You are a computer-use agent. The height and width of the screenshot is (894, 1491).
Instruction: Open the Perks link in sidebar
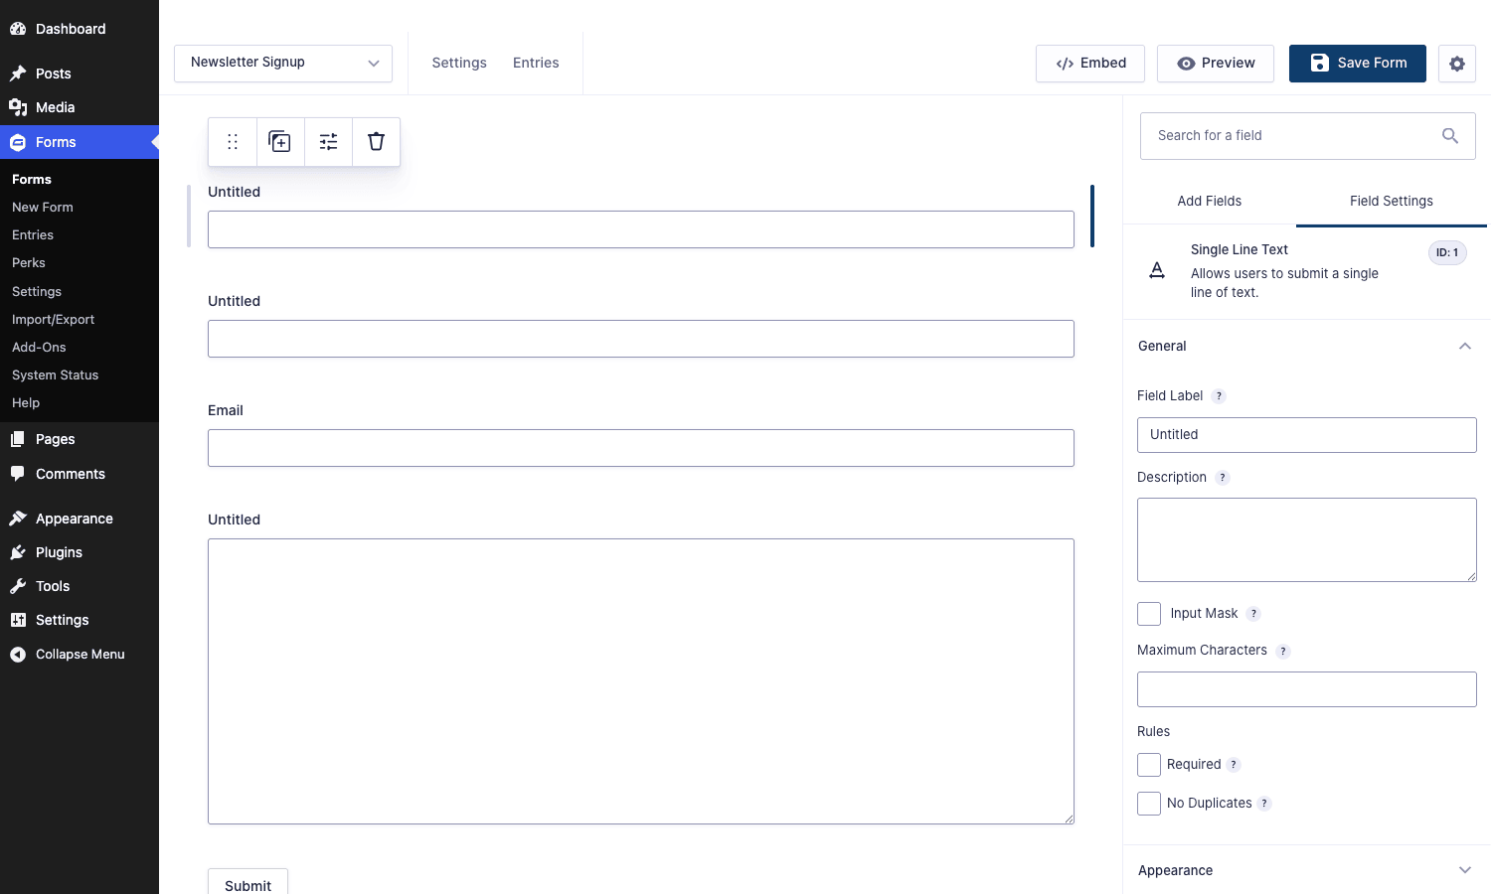(x=29, y=263)
